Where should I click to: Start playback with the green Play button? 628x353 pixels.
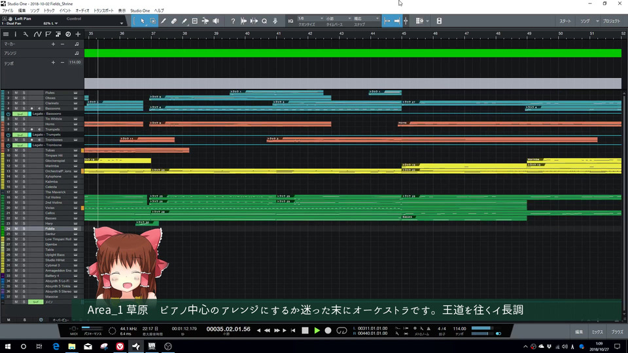(317, 331)
